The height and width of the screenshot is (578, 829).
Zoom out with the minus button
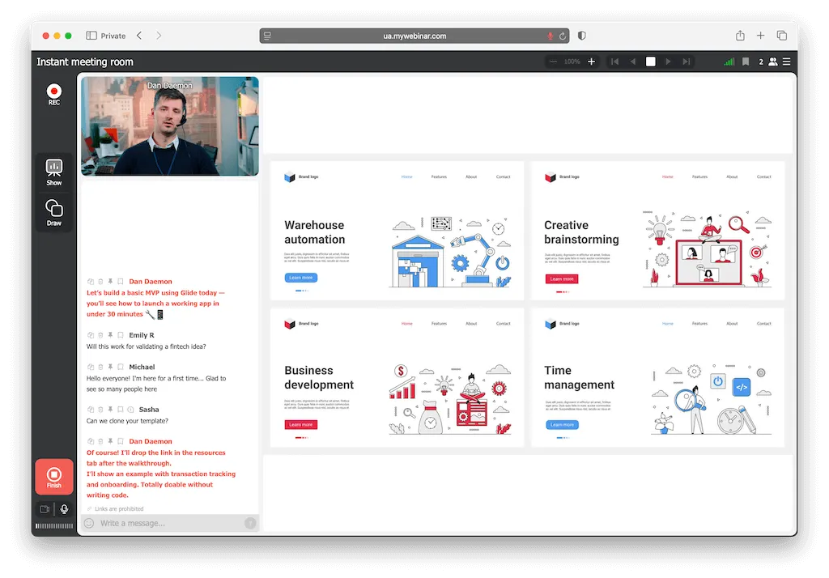tap(553, 62)
